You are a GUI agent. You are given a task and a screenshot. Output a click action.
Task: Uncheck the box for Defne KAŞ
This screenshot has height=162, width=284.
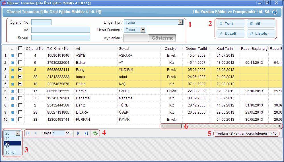[20, 84]
